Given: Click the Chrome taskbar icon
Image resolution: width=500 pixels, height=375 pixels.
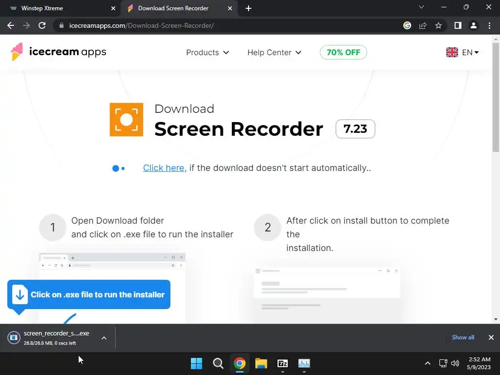Looking at the screenshot, I should point(239,363).
